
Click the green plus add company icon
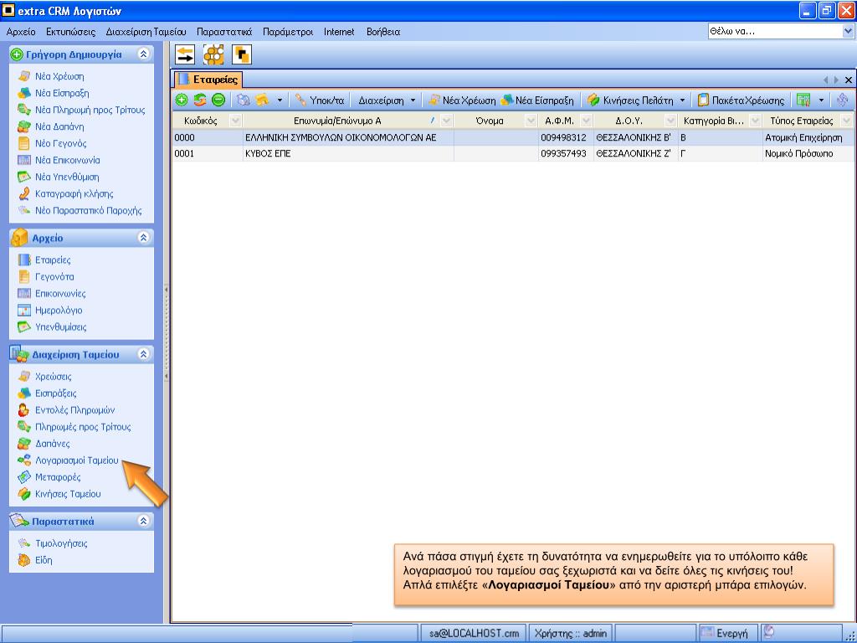[182, 100]
